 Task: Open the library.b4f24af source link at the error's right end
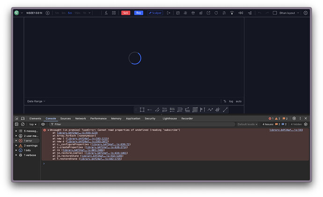click(x=286, y=130)
